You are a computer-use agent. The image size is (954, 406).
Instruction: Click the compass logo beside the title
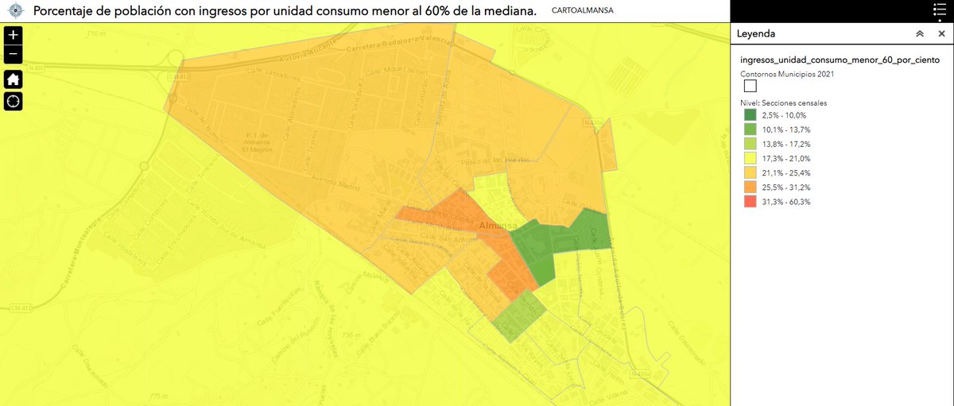coord(16,12)
